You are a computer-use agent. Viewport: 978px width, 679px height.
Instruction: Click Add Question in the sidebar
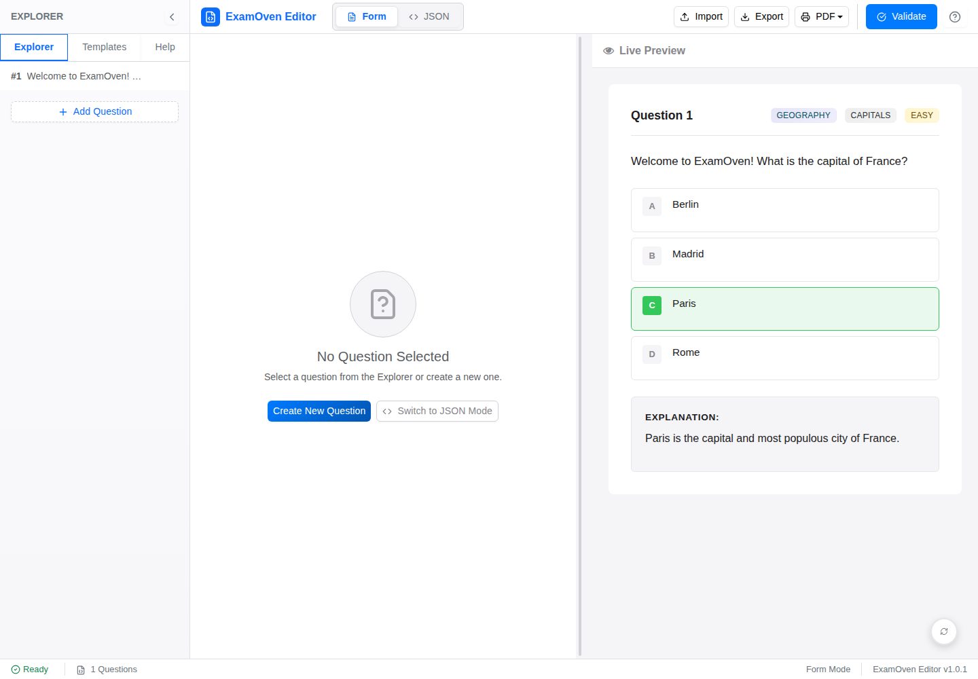click(94, 112)
